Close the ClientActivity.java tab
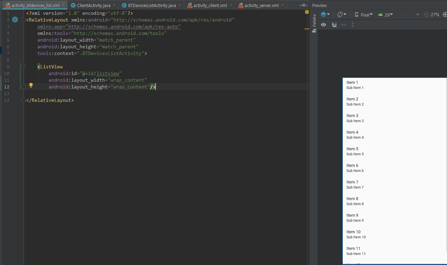This screenshot has width=447, height=265. click(x=115, y=5)
